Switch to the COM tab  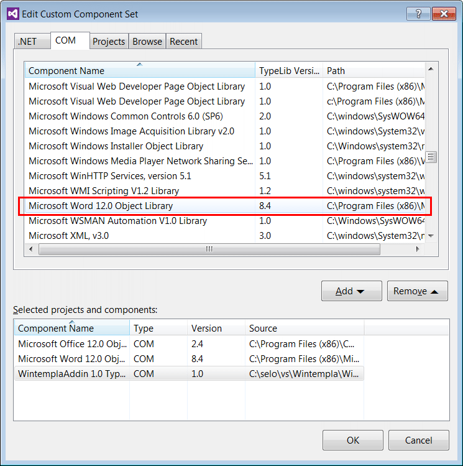(70, 40)
